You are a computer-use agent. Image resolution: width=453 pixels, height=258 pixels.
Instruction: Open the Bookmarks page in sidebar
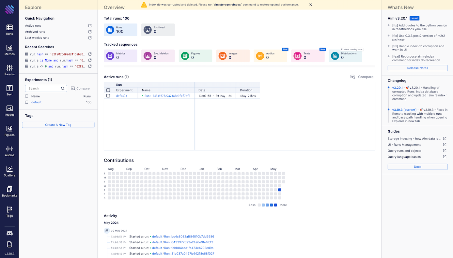click(9, 191)
